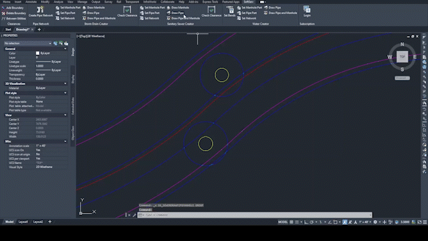The image size is (428, 241).
Task: Toggle the highlighted annotation visibility button
Action: coord(345,222)
